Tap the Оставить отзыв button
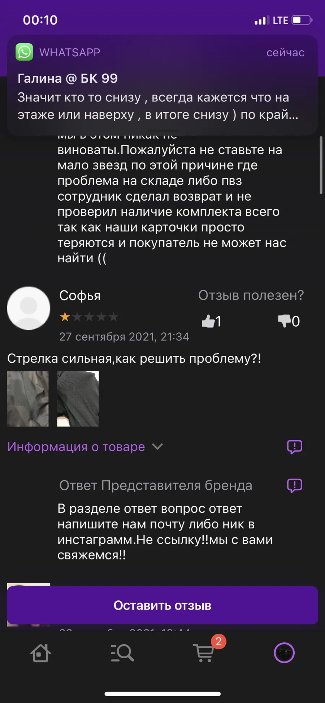This screenshot has height=703, width=325. coord(162,605)
